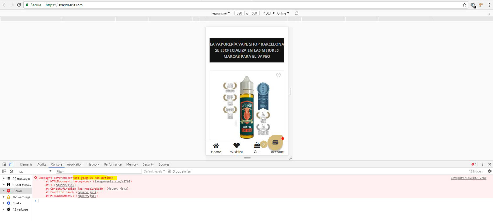Focus the console Filter input
Viewport: 493px width, 221px height.
pos(98,171)
